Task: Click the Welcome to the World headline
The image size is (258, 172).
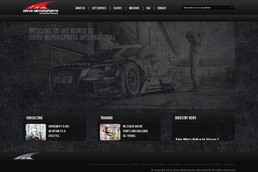Action: click(x=72, y=34)
